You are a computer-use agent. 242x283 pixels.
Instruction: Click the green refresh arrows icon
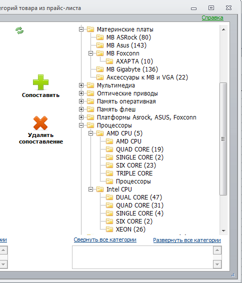[19, 30]
